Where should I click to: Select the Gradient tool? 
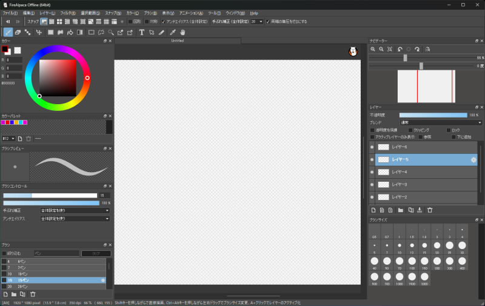(x=80, y=32)
